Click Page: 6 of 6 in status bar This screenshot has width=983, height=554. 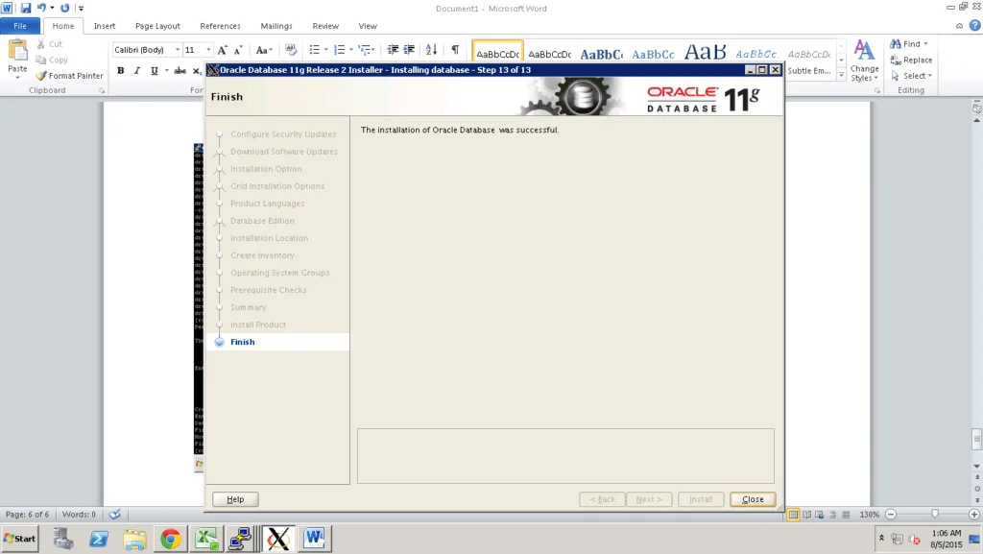click(x=27, y=515)
